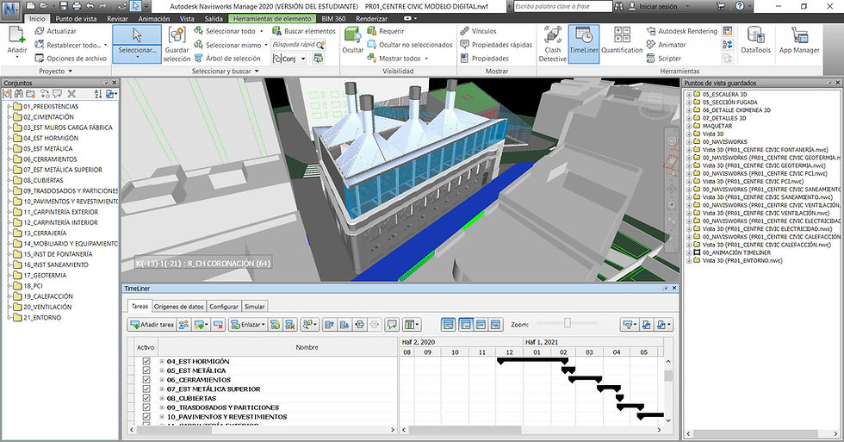Switch to Configurar tab in TimeLiner
The image size is (844, 442).
point(224,307)
